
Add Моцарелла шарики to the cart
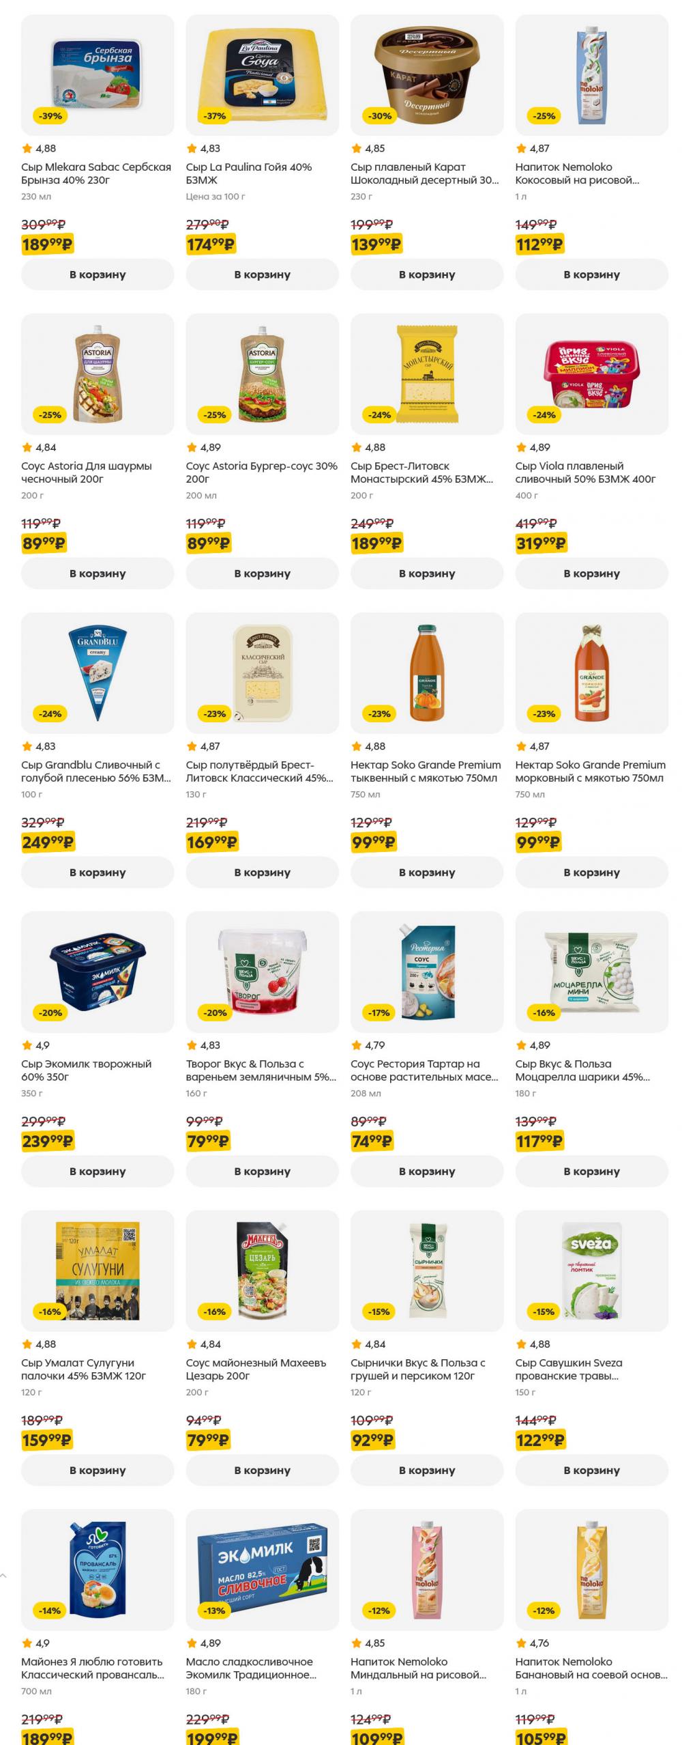[591, 1172]
